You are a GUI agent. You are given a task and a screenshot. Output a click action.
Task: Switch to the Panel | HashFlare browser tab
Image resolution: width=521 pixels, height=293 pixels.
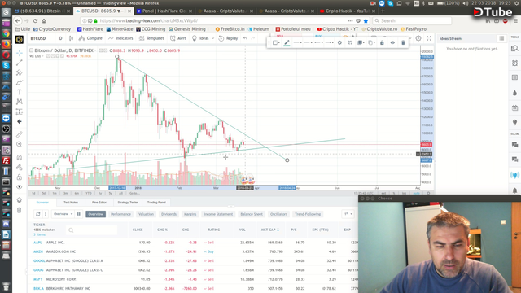pyautogui.click(x=164, y=11)
